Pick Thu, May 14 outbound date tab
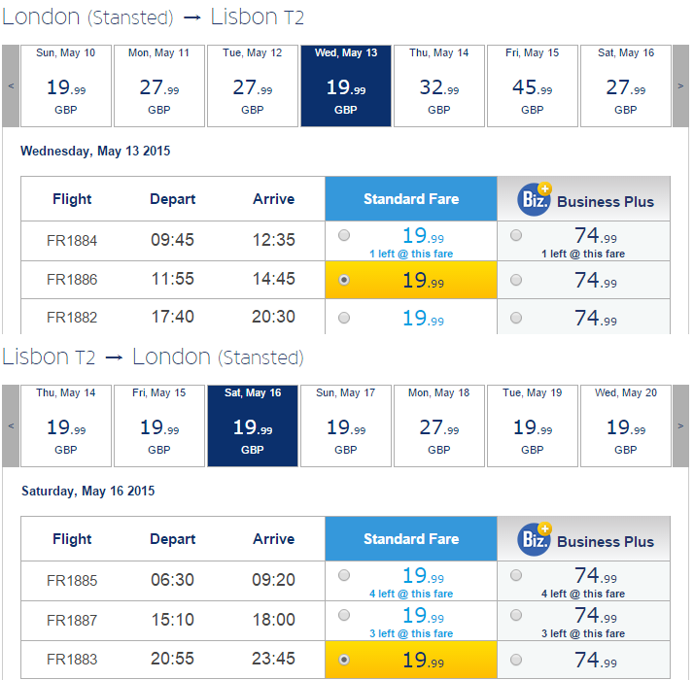 [x=439, y=85]
